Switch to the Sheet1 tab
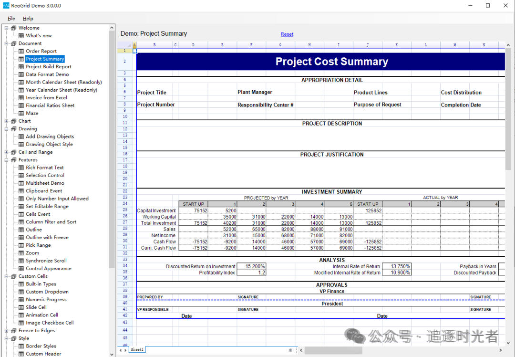Screen dimensions: 515x357 click(x=137, y=350)
